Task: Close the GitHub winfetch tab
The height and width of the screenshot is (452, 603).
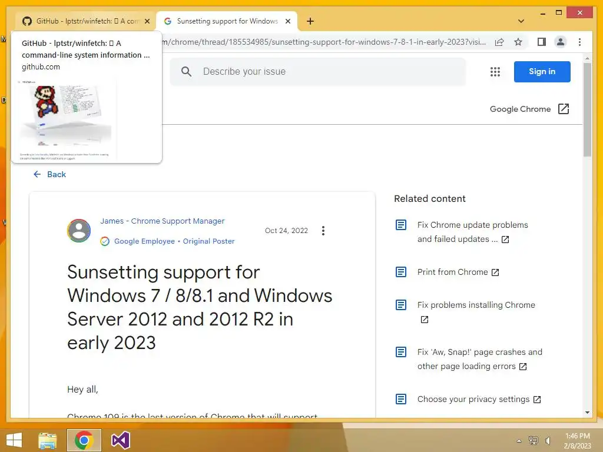Action: coord(147,21)
